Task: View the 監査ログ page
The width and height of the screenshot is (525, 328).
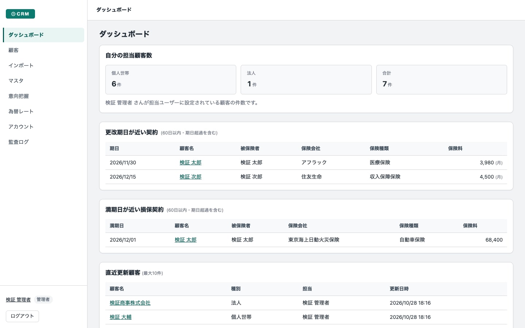Action: (43, 142)
